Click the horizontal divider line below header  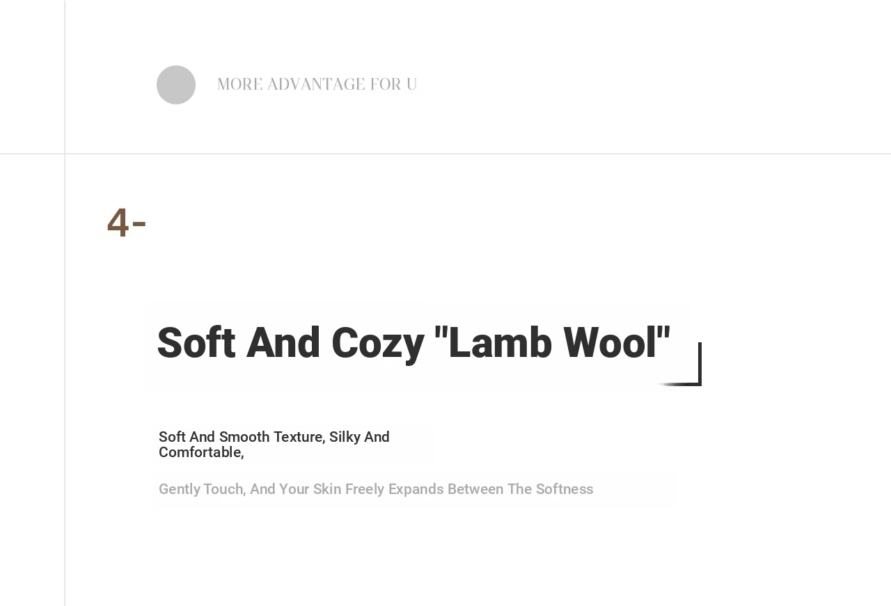tap(445, 154)
